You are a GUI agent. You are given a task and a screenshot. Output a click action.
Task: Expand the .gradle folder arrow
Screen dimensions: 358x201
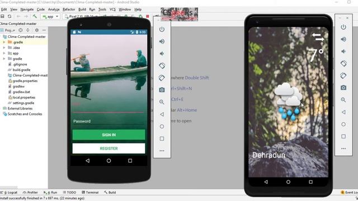point(4,42)
